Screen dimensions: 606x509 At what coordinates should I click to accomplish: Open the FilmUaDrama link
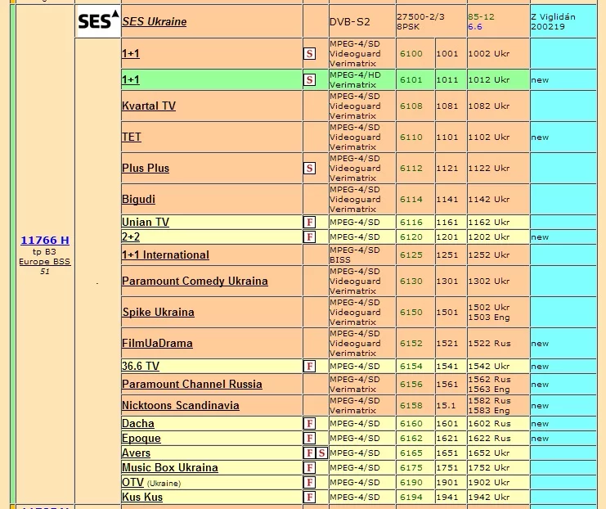tap(157, 343)
